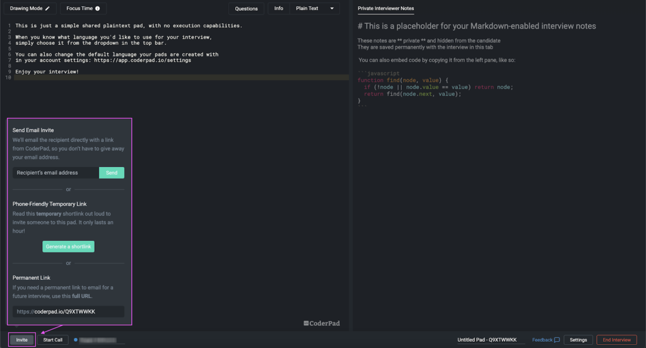
Task: Expand the Plain Text language dropdown
Action: coord(315,8)
